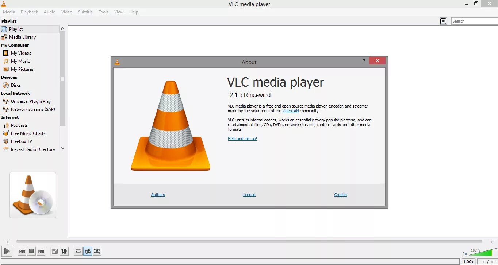Open the Authors link in About dialog
Image resolution: width=498 pixels, height=265 pixels.
[x=158, y=195]
